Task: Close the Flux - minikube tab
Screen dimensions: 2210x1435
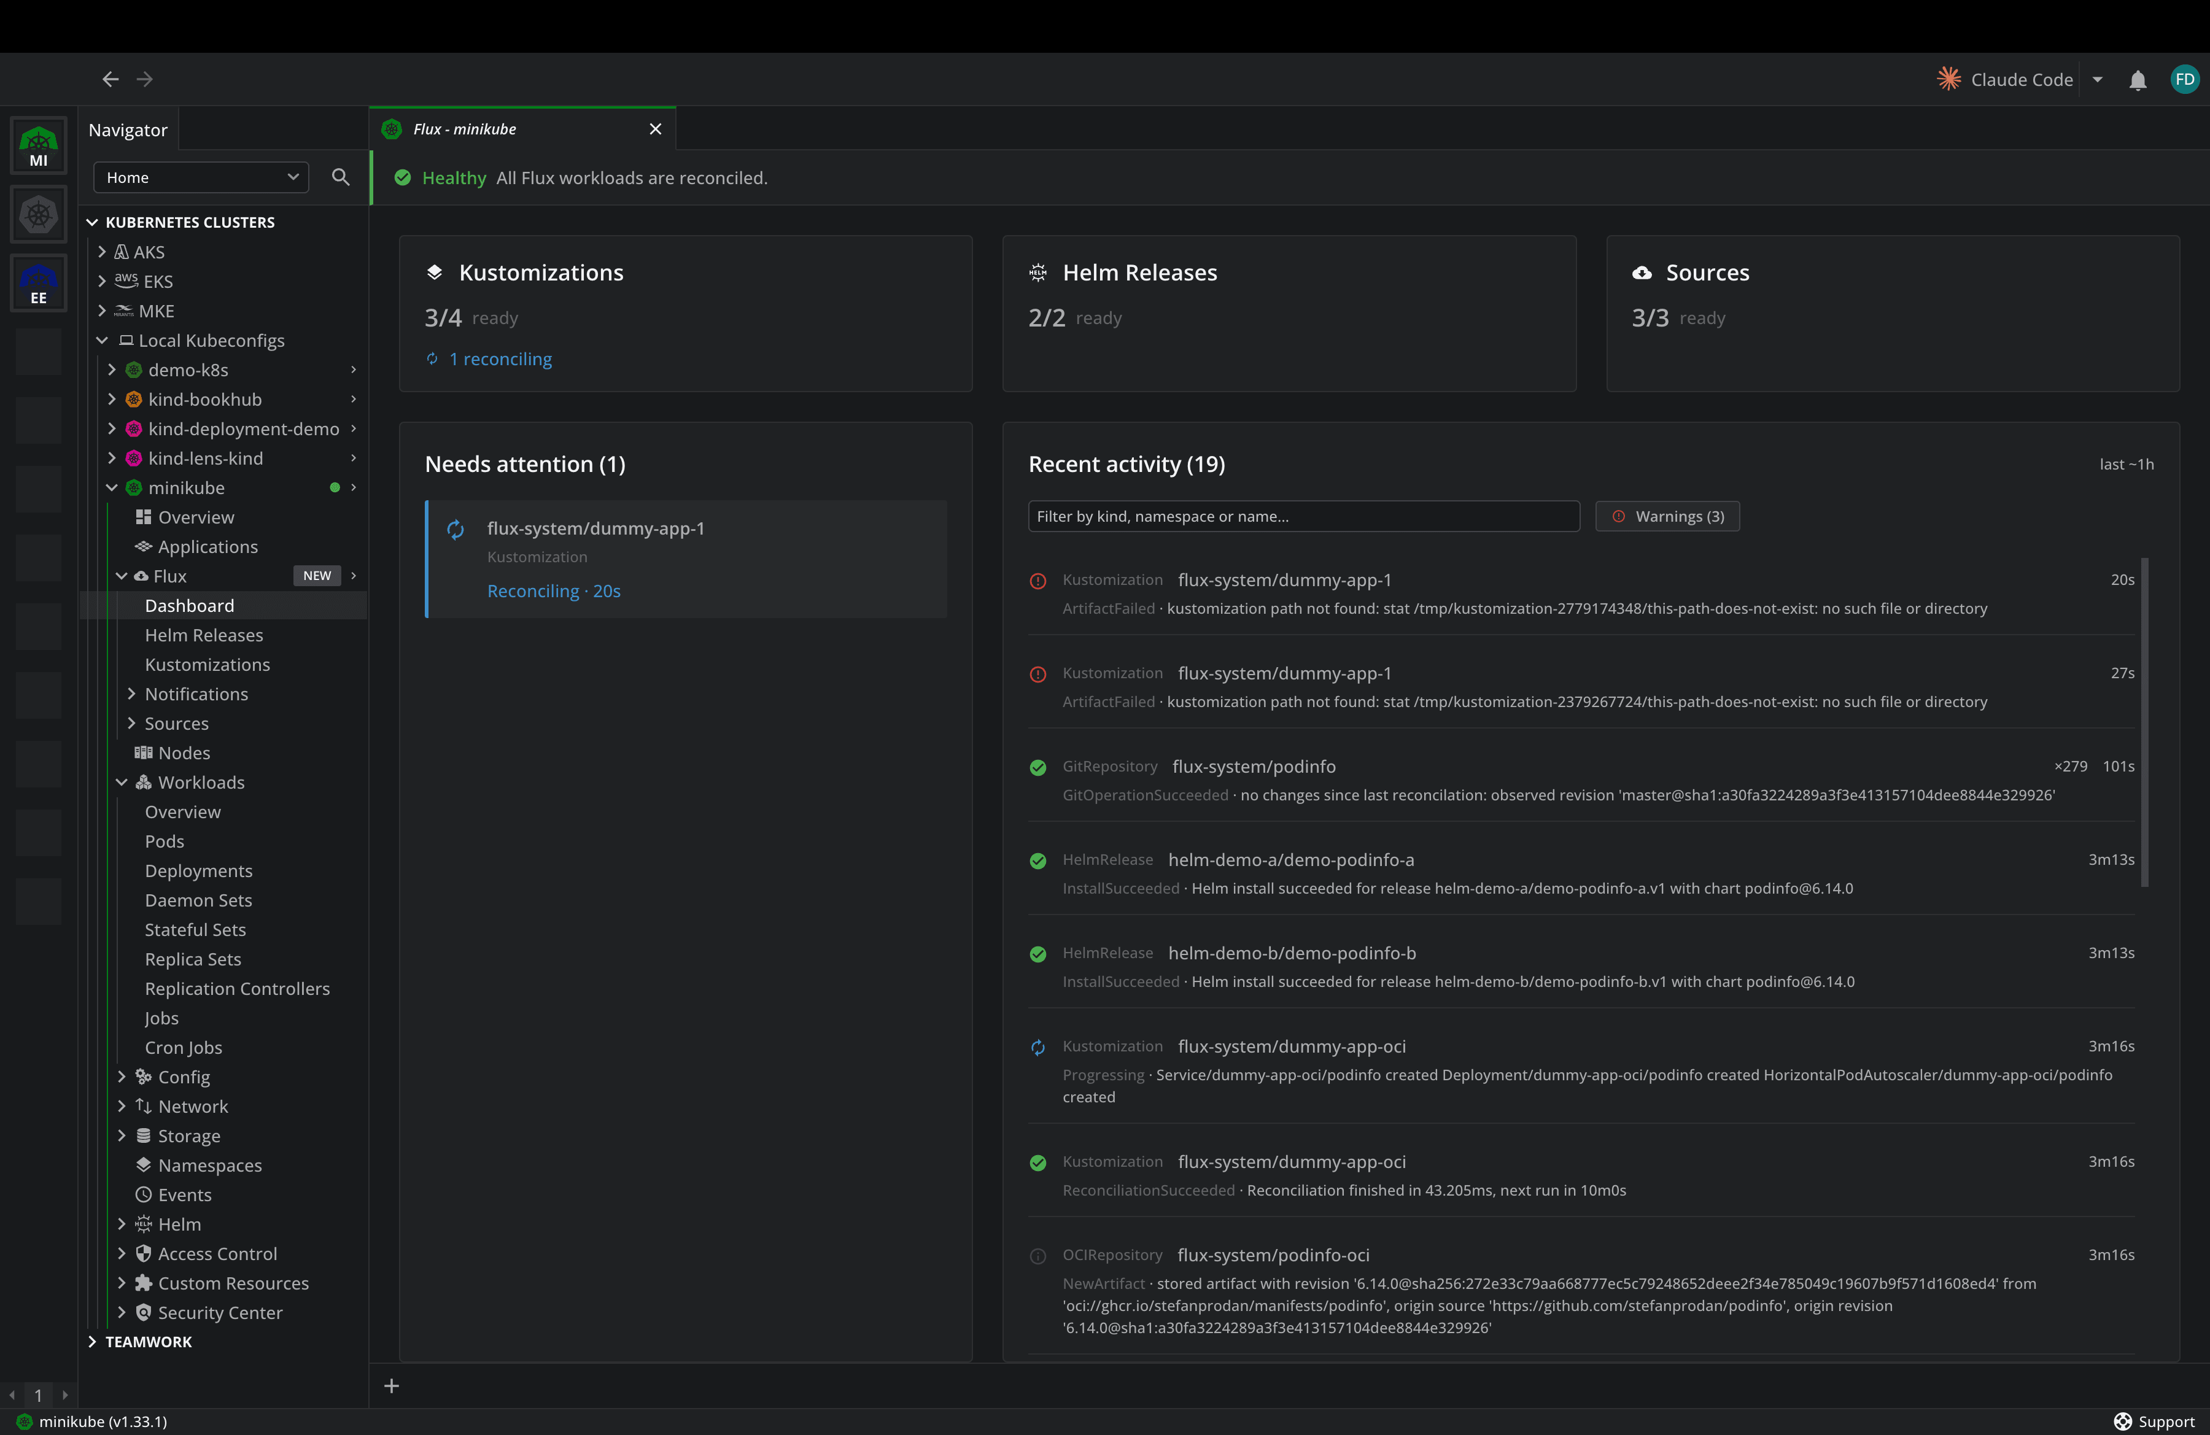Action: click(x=656, y=129)
